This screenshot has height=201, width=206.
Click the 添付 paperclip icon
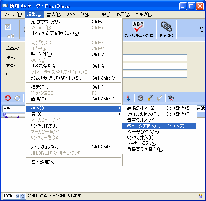pos(166,27)
